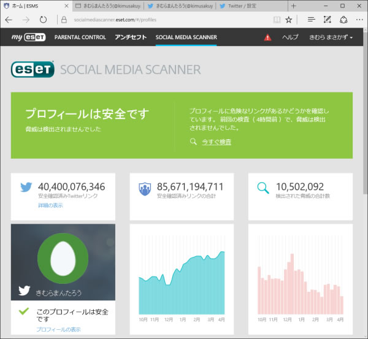
Task: Click the padlock security icon
Action: [x=64, y=20]
